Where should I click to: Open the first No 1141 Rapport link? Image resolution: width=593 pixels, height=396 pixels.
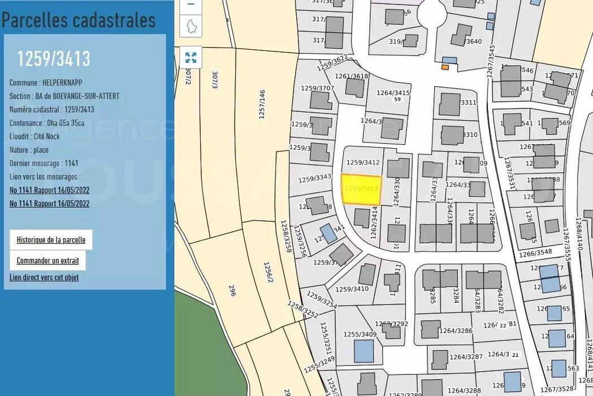coord(49,190)
